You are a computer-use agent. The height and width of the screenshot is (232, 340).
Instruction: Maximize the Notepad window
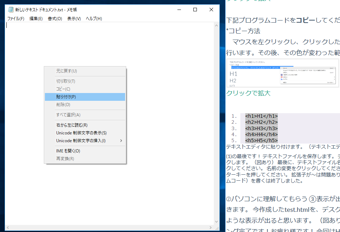click(x=195, y=10)
